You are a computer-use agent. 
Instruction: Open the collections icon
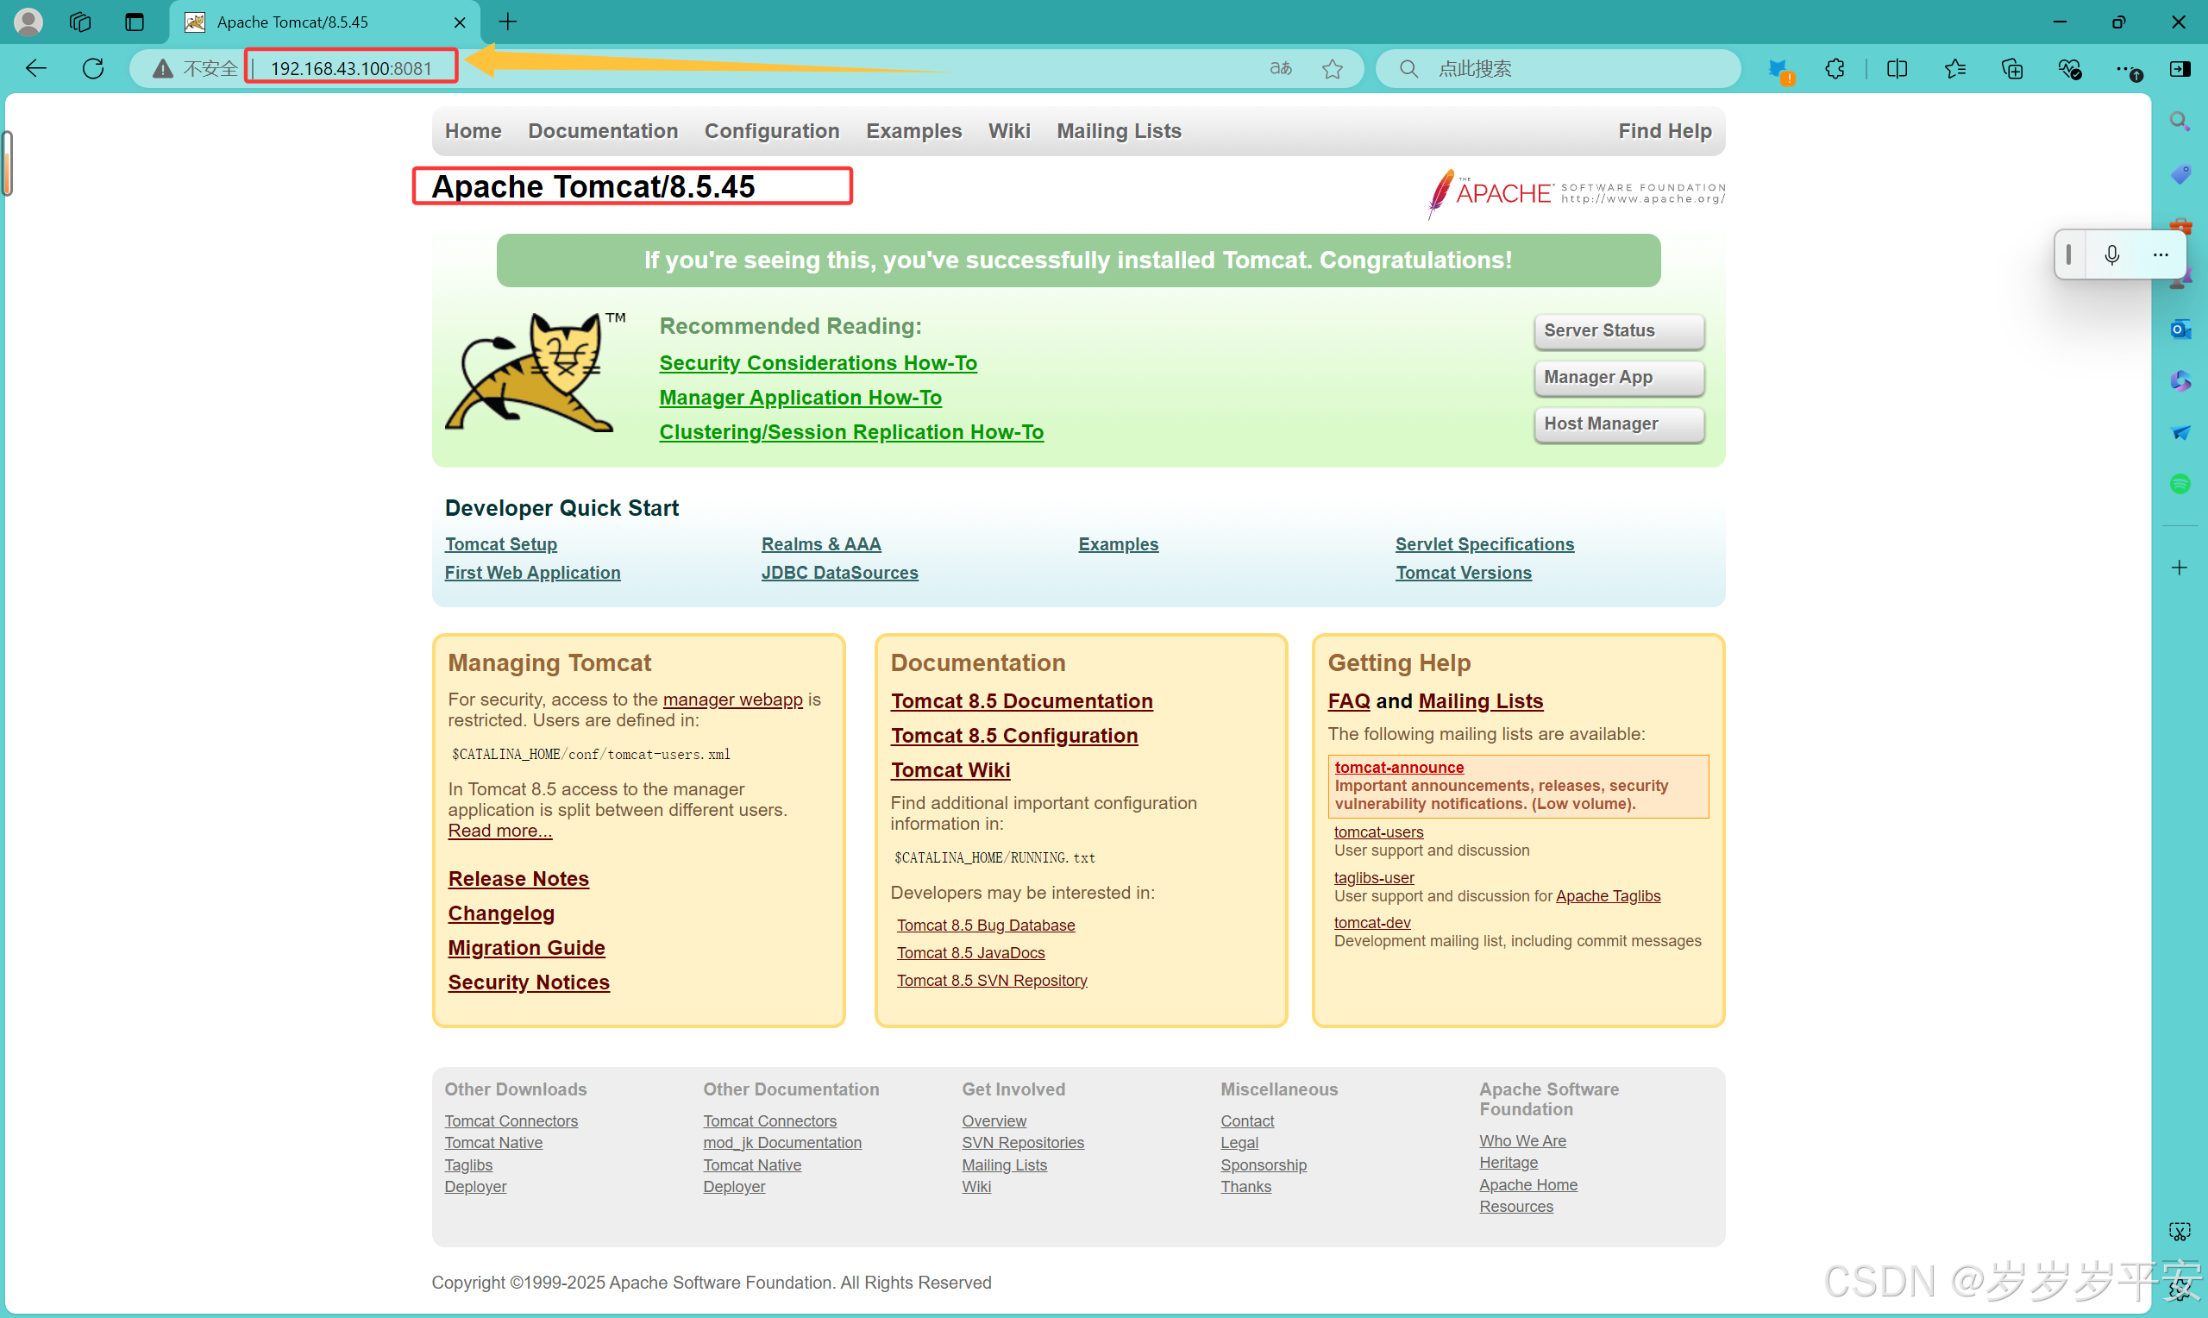pyautogui.click(x=2012, y=68)
